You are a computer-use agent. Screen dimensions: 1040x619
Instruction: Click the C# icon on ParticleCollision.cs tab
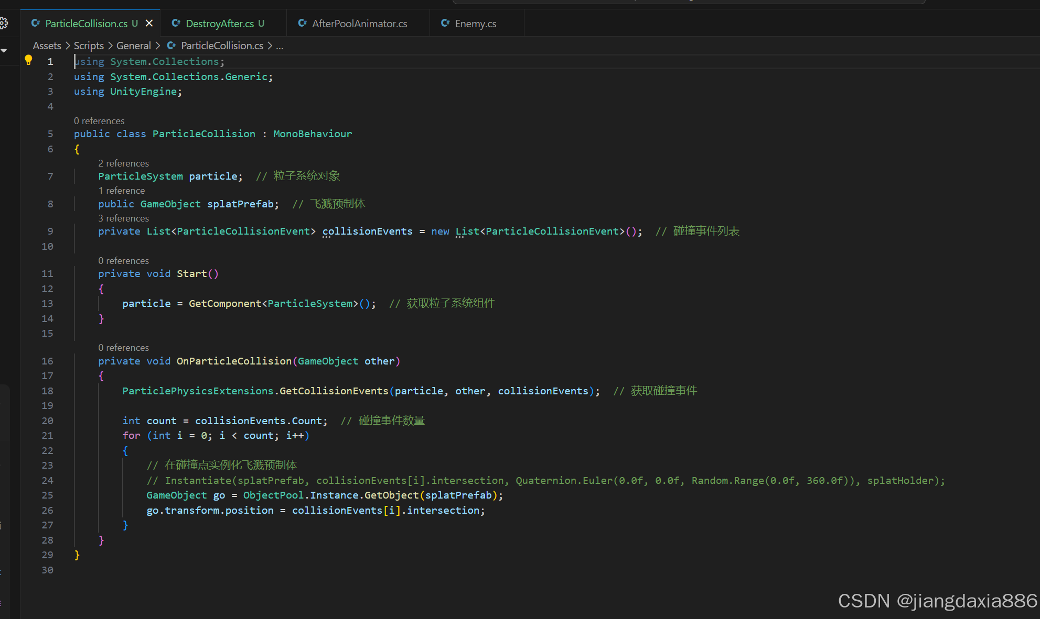36,23
